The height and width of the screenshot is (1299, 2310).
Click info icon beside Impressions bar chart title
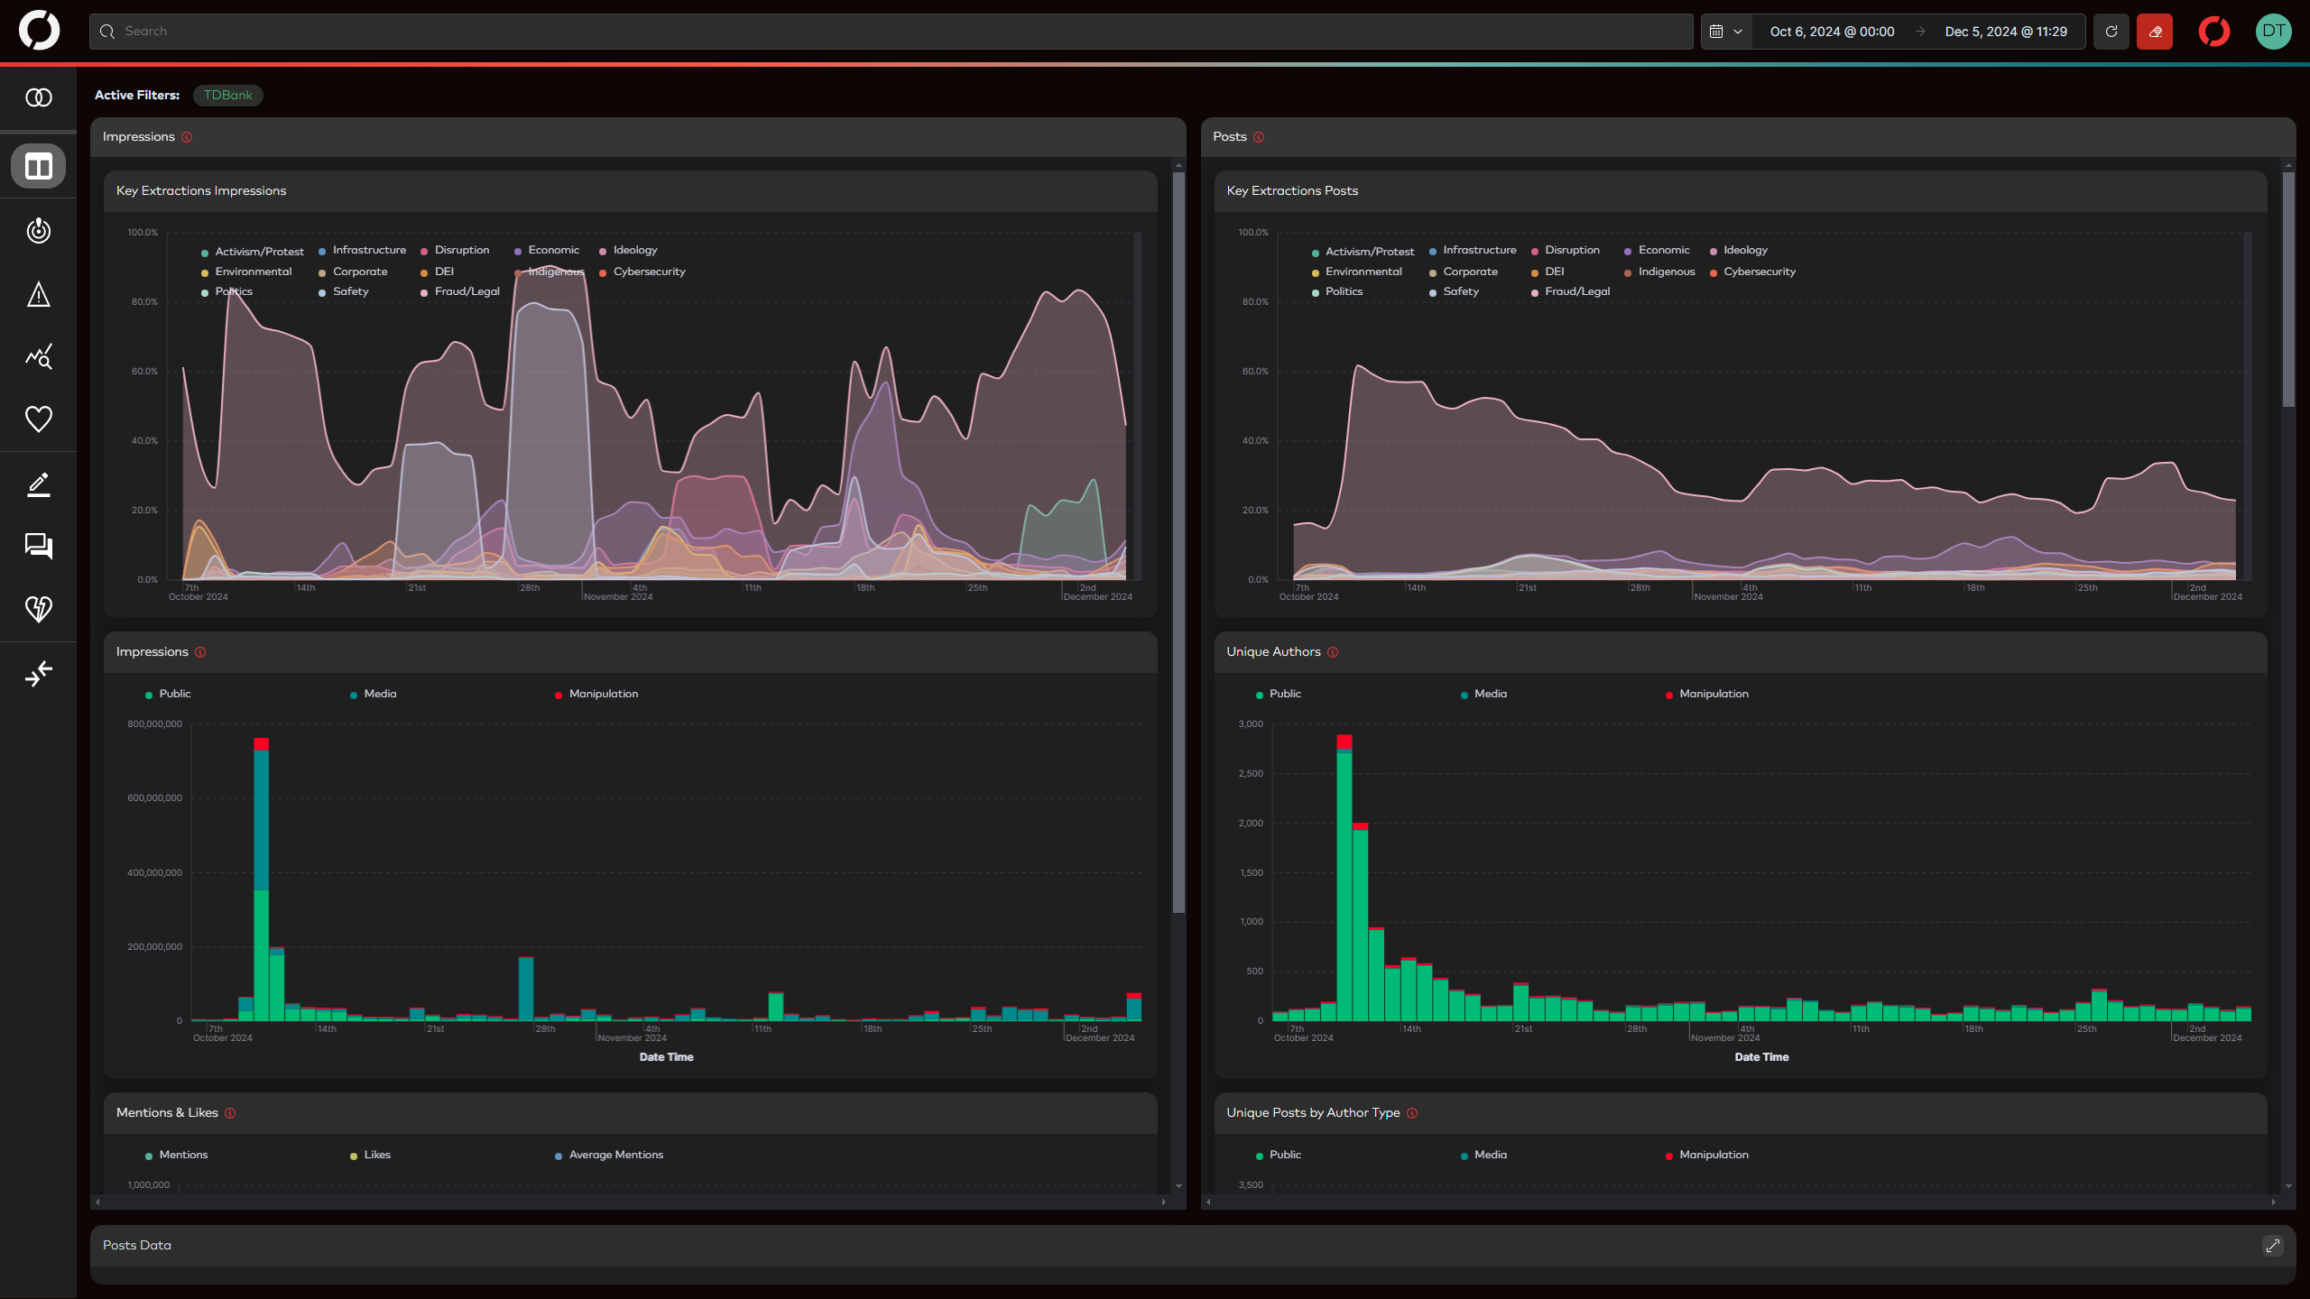tap(200, 652)
